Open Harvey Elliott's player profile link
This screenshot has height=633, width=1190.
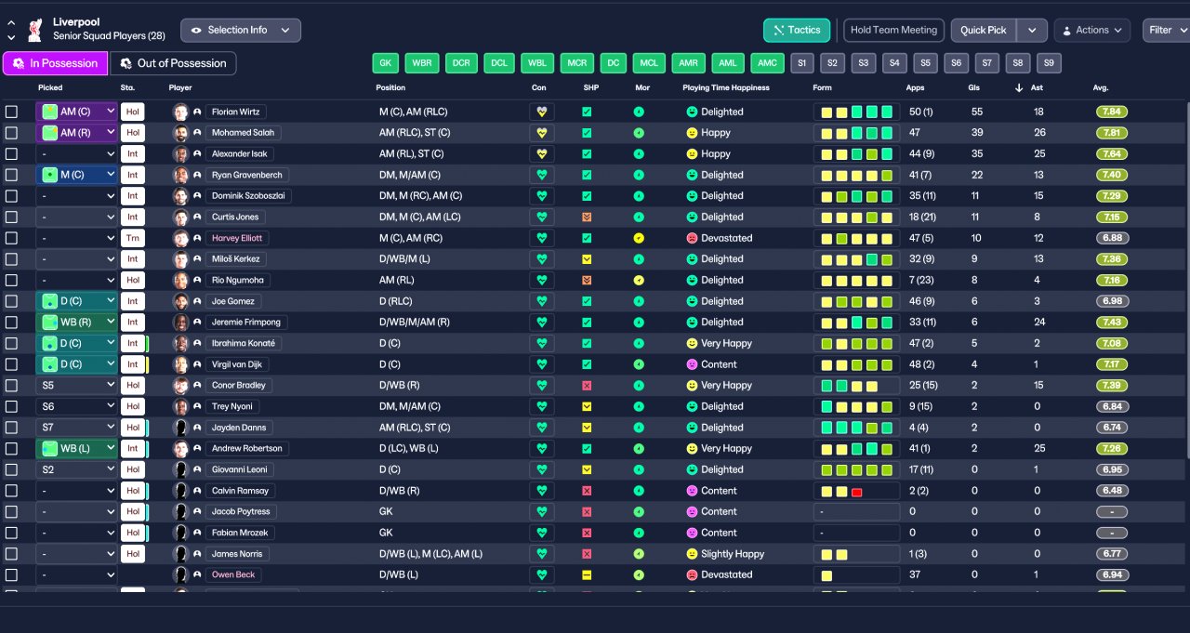pos(238,238)
